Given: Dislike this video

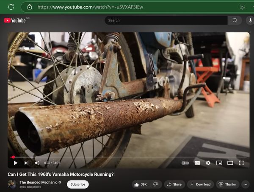Looking at the screenshot, I should click(x=156, y=184).
